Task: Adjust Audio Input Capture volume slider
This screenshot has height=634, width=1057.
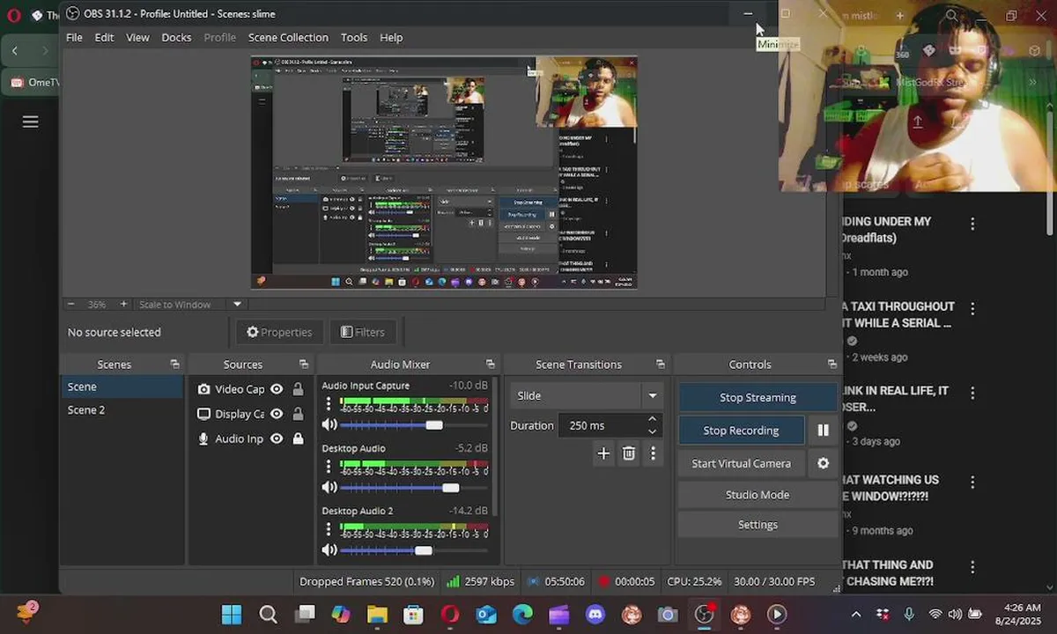Action: pos(434,425)
